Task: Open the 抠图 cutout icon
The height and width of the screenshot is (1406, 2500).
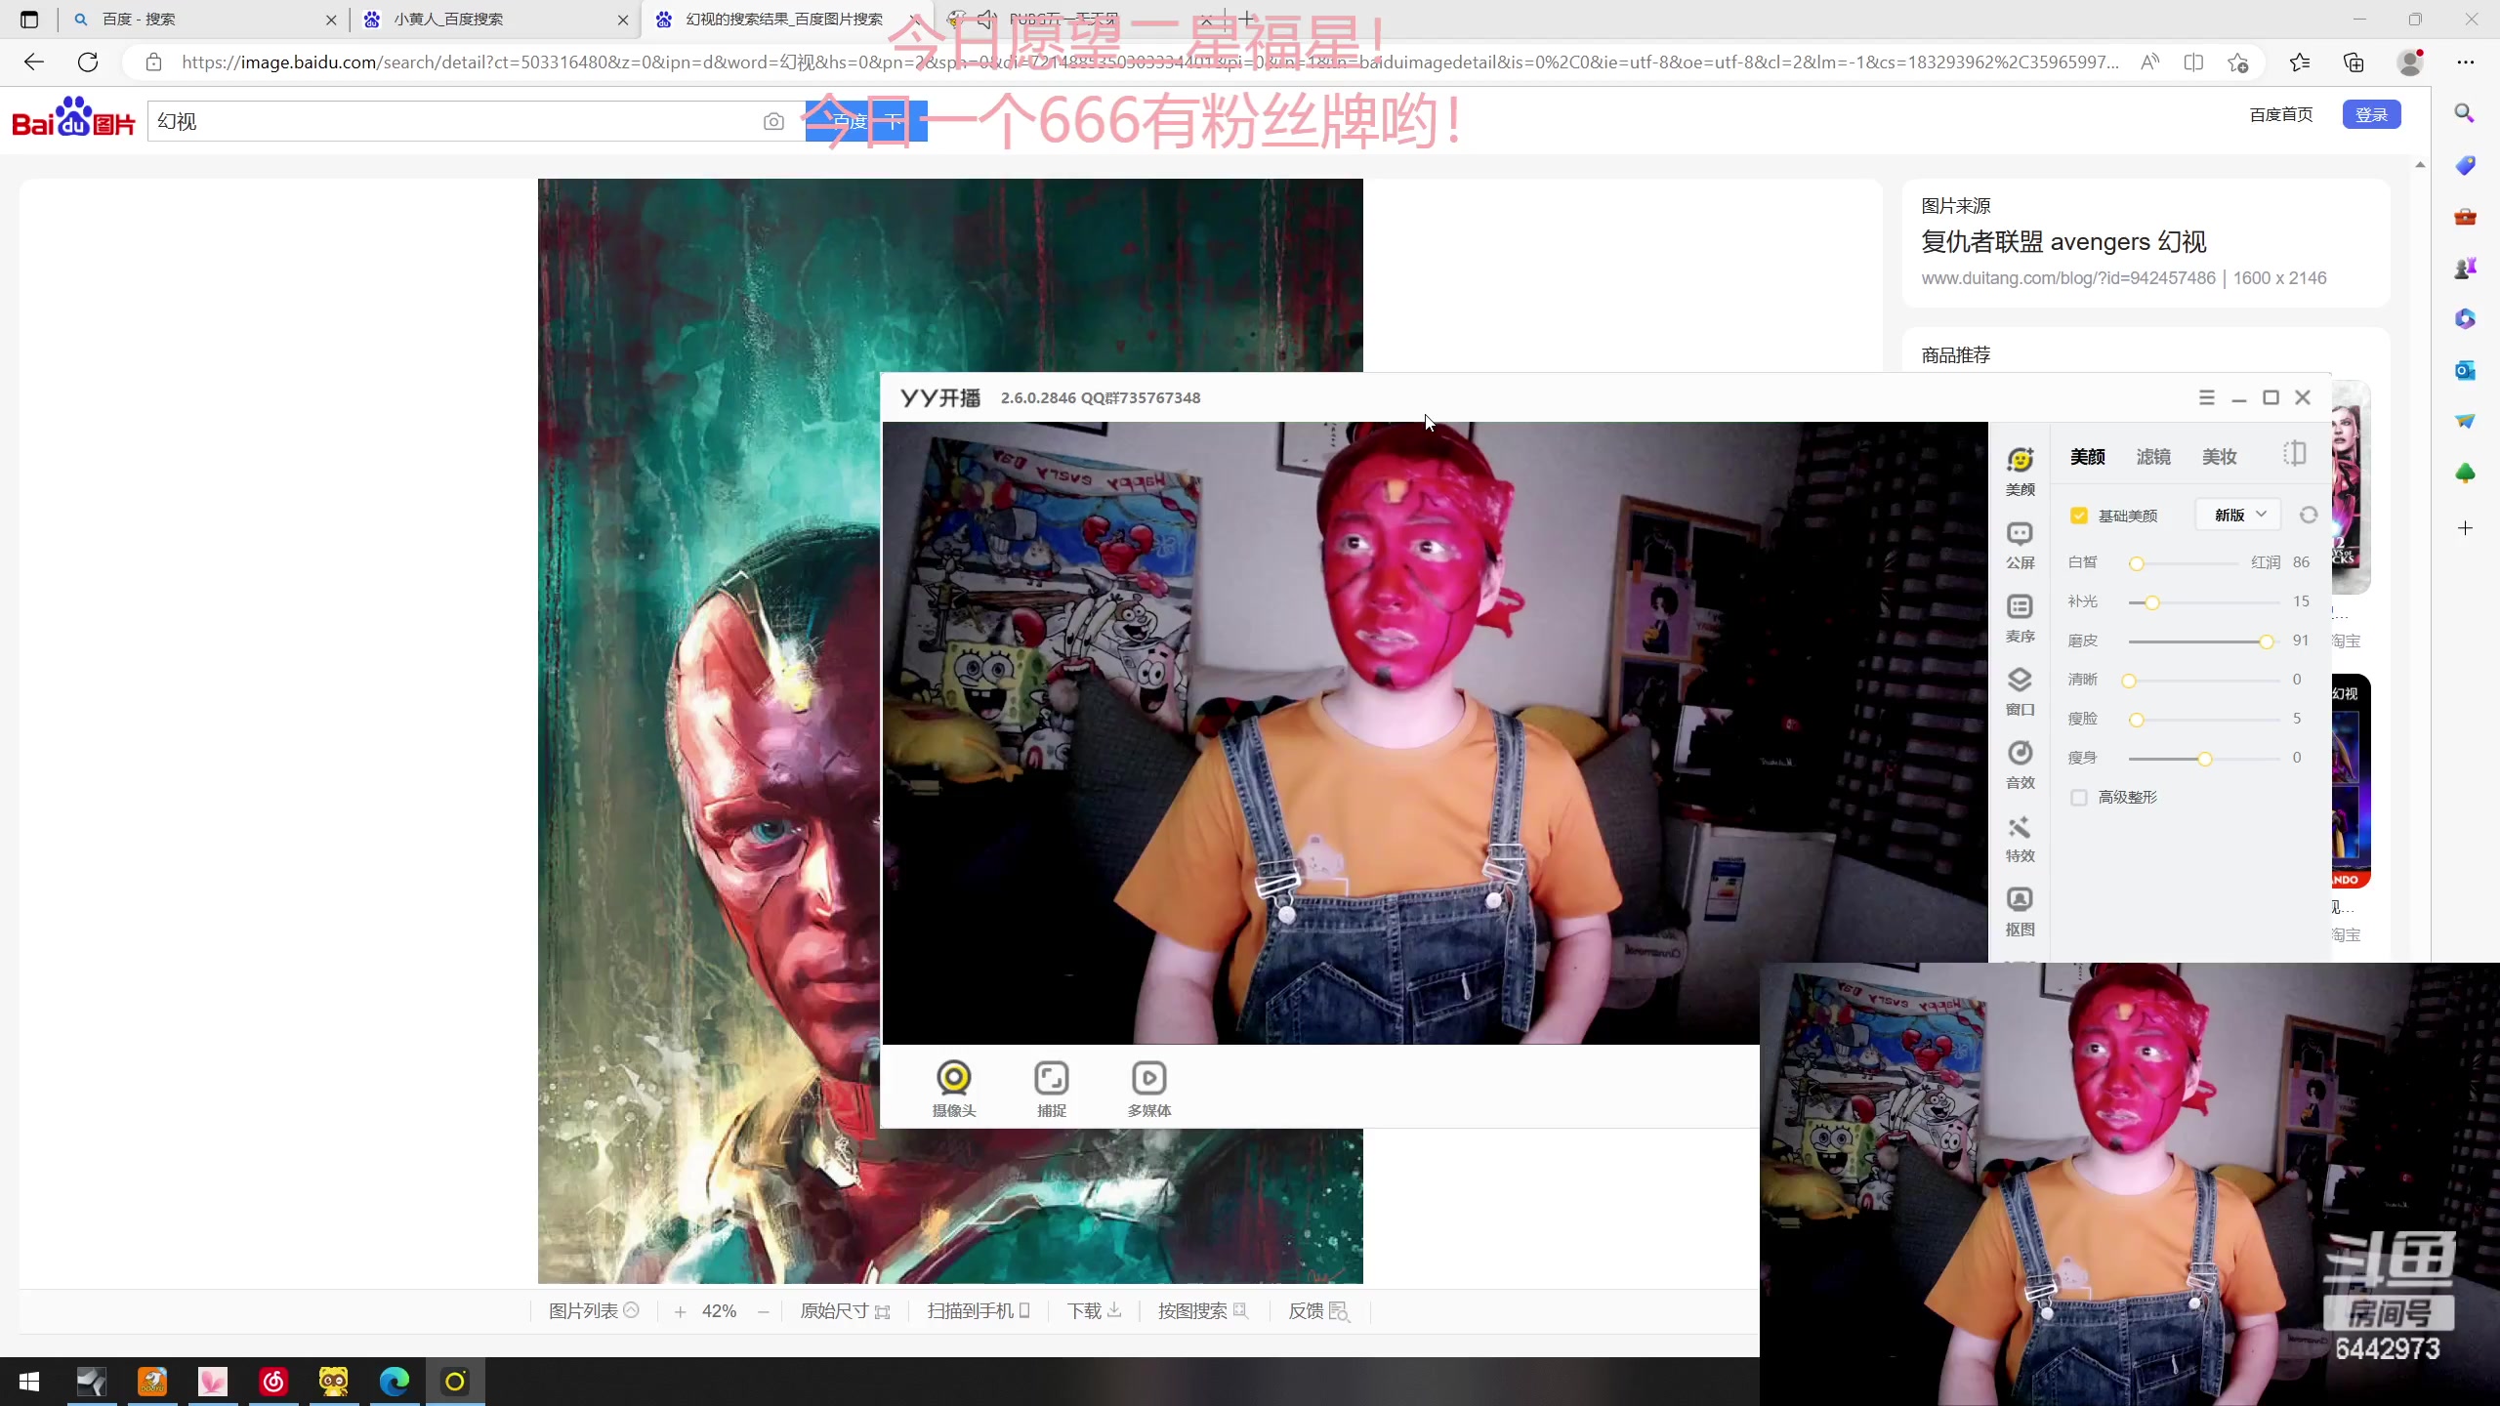Action: tap(2020, 911)
